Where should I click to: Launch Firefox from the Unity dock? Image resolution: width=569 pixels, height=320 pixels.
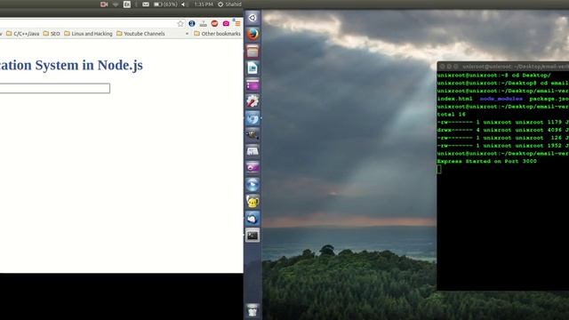pos(252,34)
